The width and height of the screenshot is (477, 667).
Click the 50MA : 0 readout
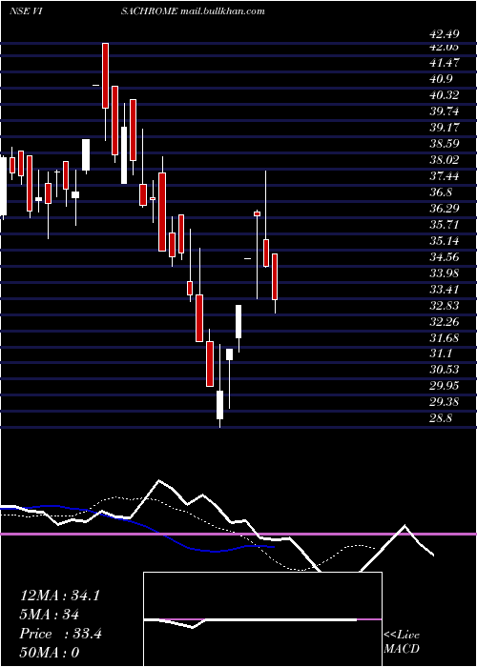[x=50, y=653]
